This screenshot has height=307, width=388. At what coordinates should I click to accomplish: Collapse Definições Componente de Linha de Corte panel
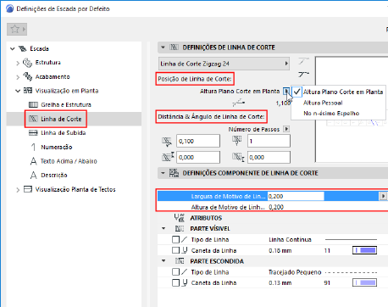click(163, 173)
